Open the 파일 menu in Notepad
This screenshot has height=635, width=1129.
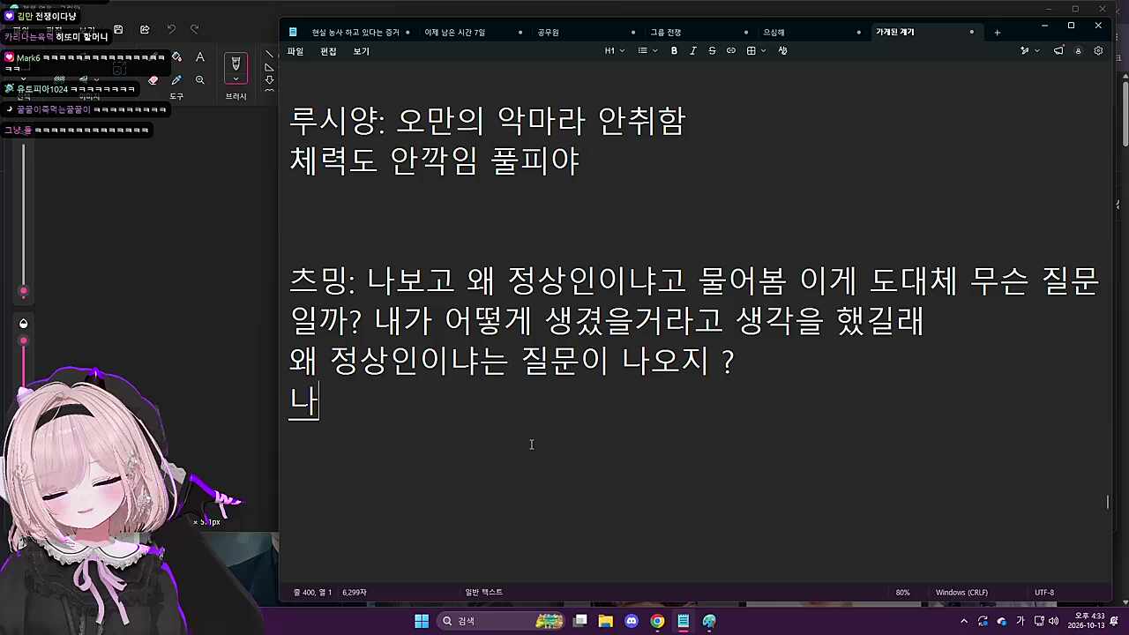(295, 51)
